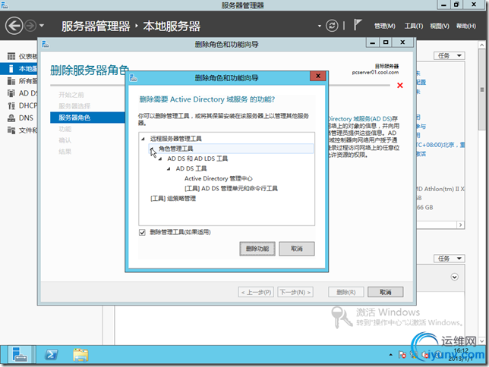
Task: Click the refresh icon in the Server Manager header
Action: pyautogui.click(x=332, y=26)
